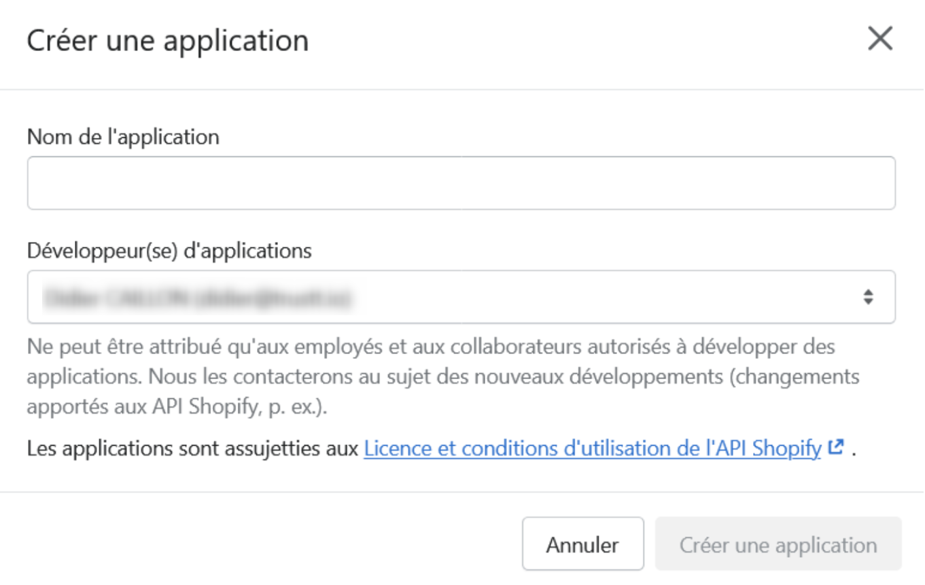
Task: Focus the Nom de l'application field
Action: (x=461, y=183)
